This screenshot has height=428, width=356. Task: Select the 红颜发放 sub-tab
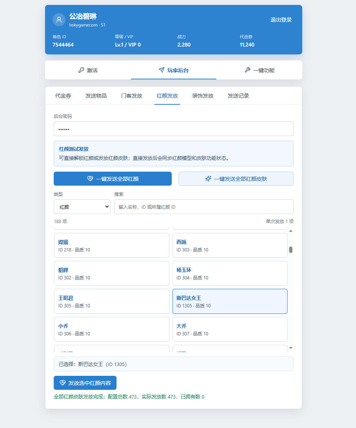click(x=167, y=96)
